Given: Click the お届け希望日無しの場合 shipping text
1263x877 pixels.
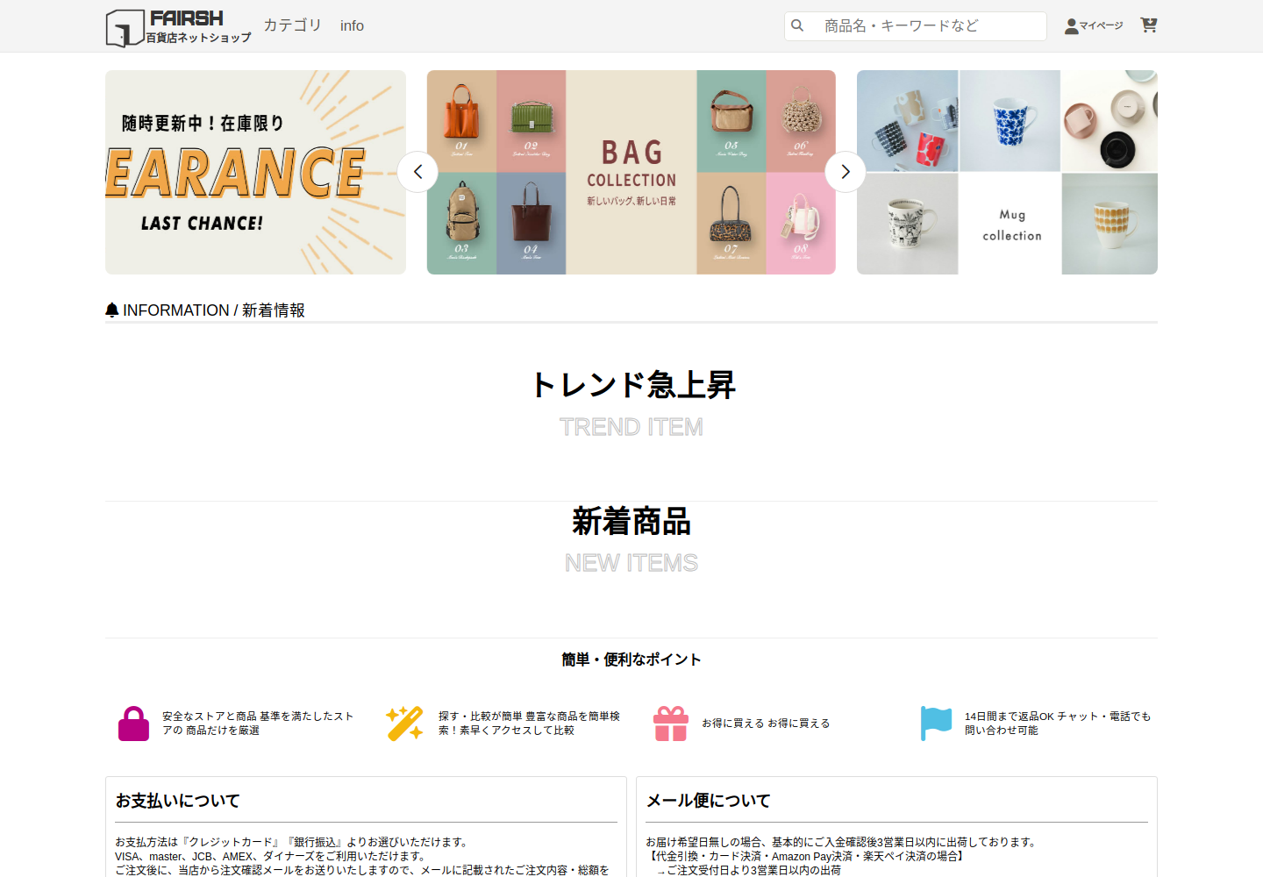Looking at the screenshot, I should click(x=841, y=842).
